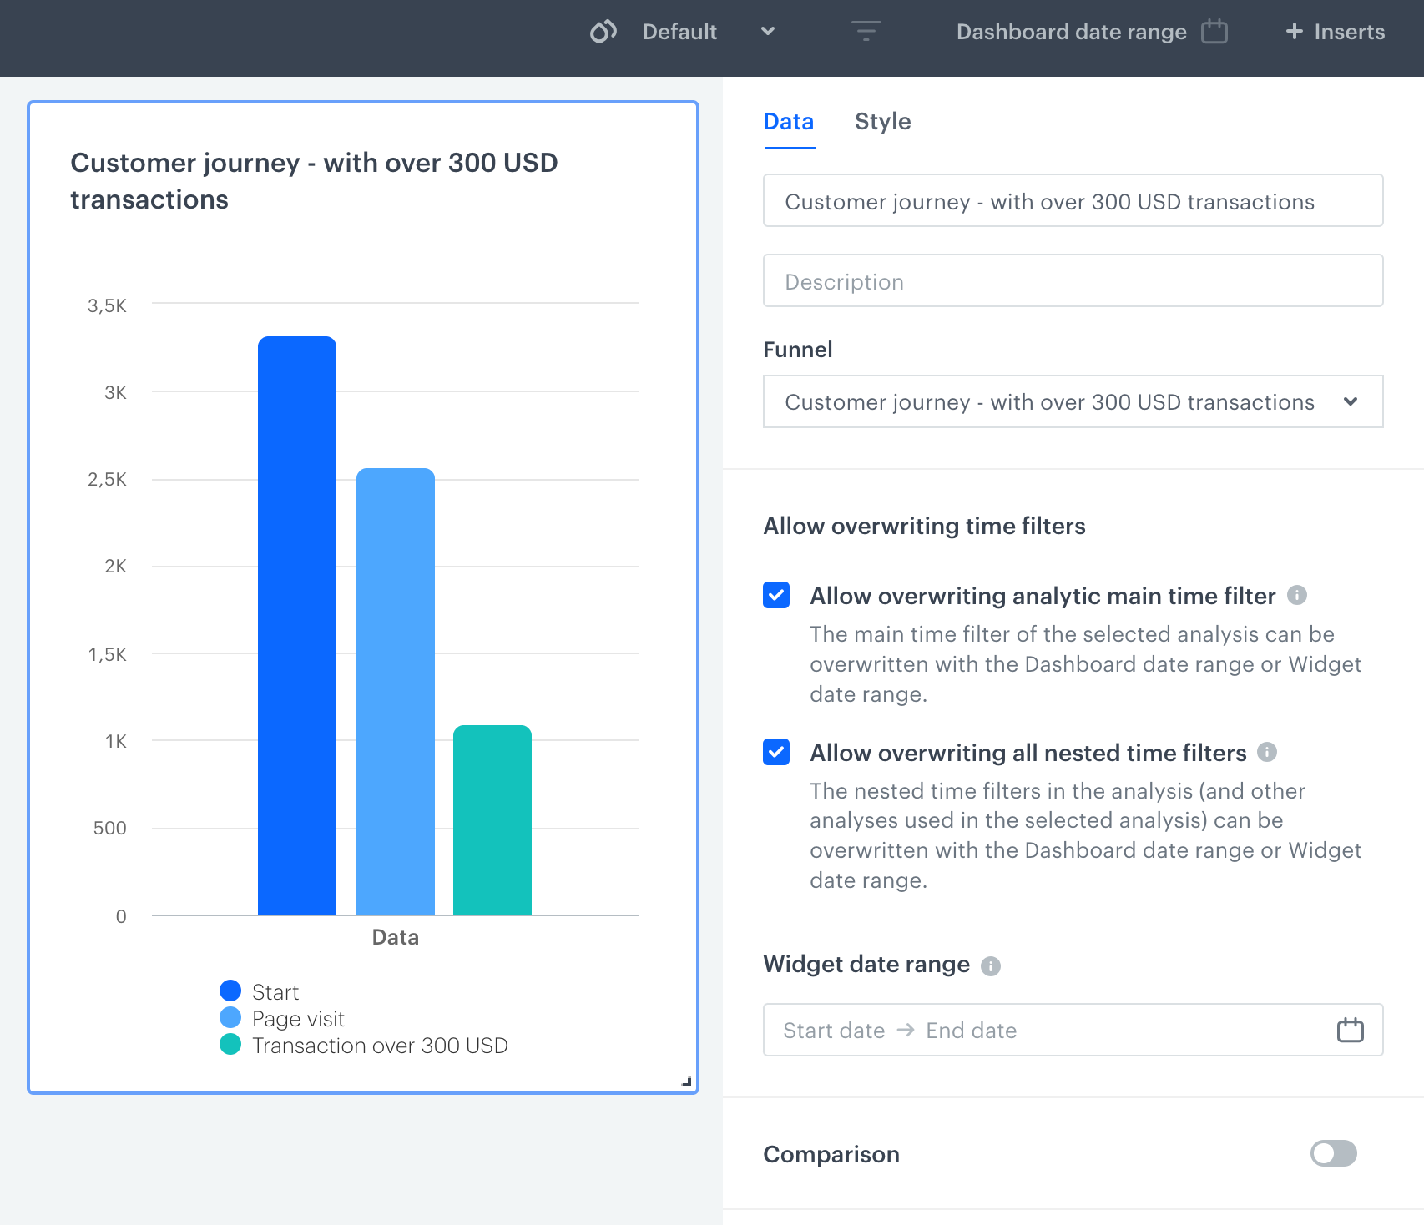Enable the Comparison toggle
This screenshot has height=1225, width=1424.
pos(1332,1154)
